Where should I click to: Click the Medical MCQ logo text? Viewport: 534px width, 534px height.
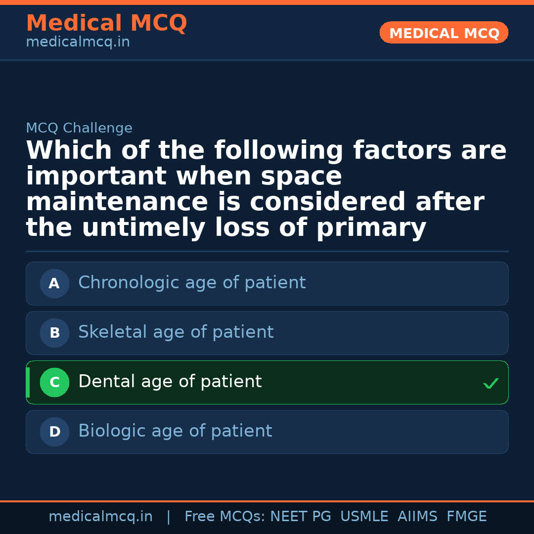(106, 23)
